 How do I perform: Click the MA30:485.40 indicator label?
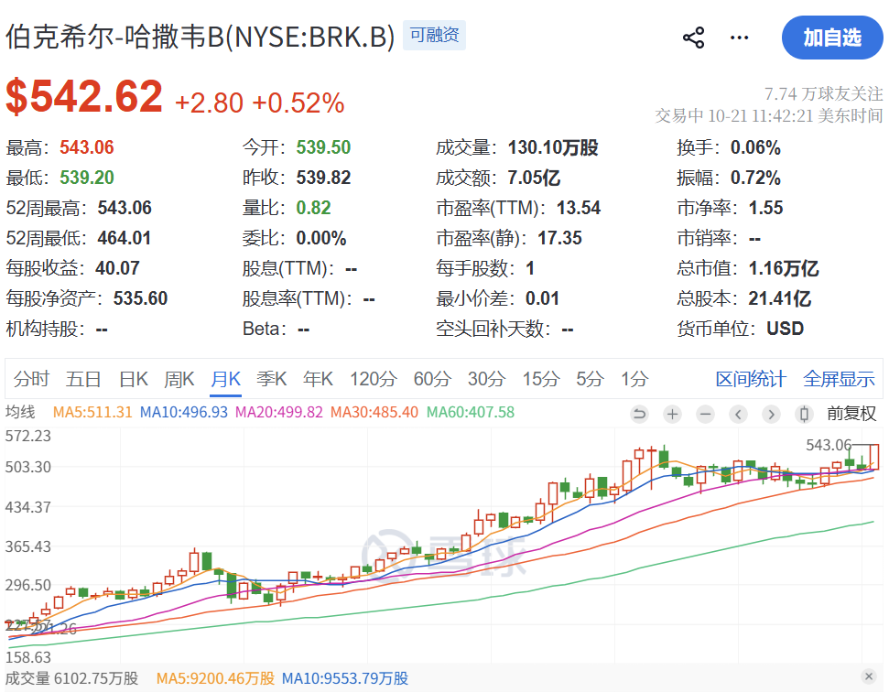point(374,412)
